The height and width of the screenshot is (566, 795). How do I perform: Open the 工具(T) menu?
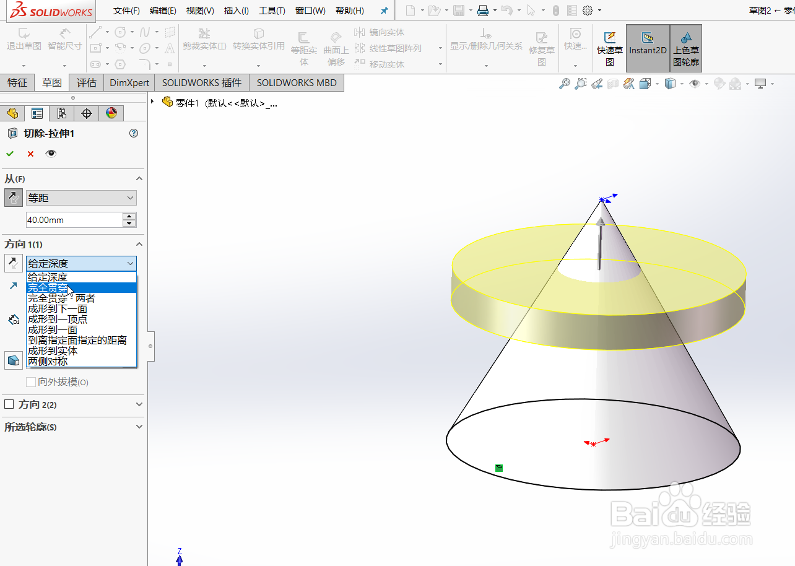tap(272, 11)
